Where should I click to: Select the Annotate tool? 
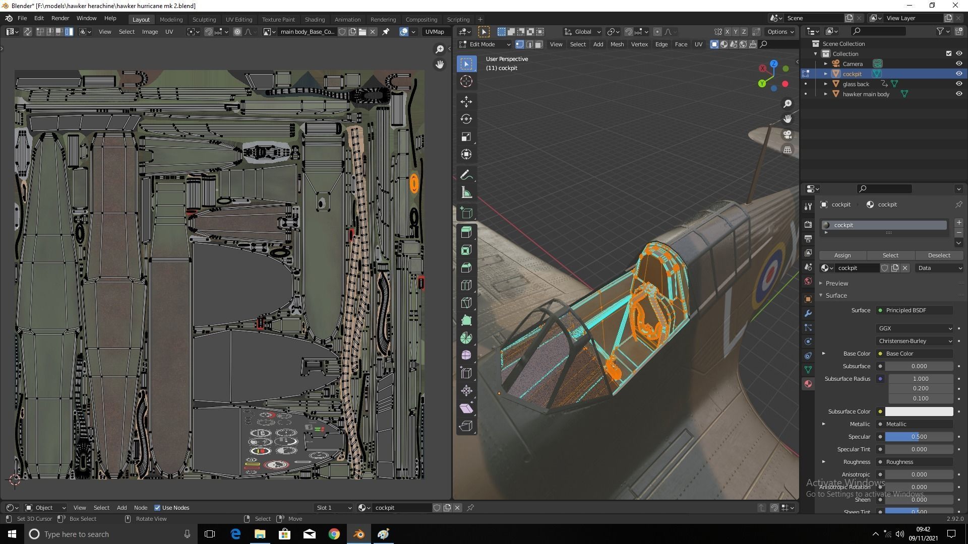click(x=466, y=175)
